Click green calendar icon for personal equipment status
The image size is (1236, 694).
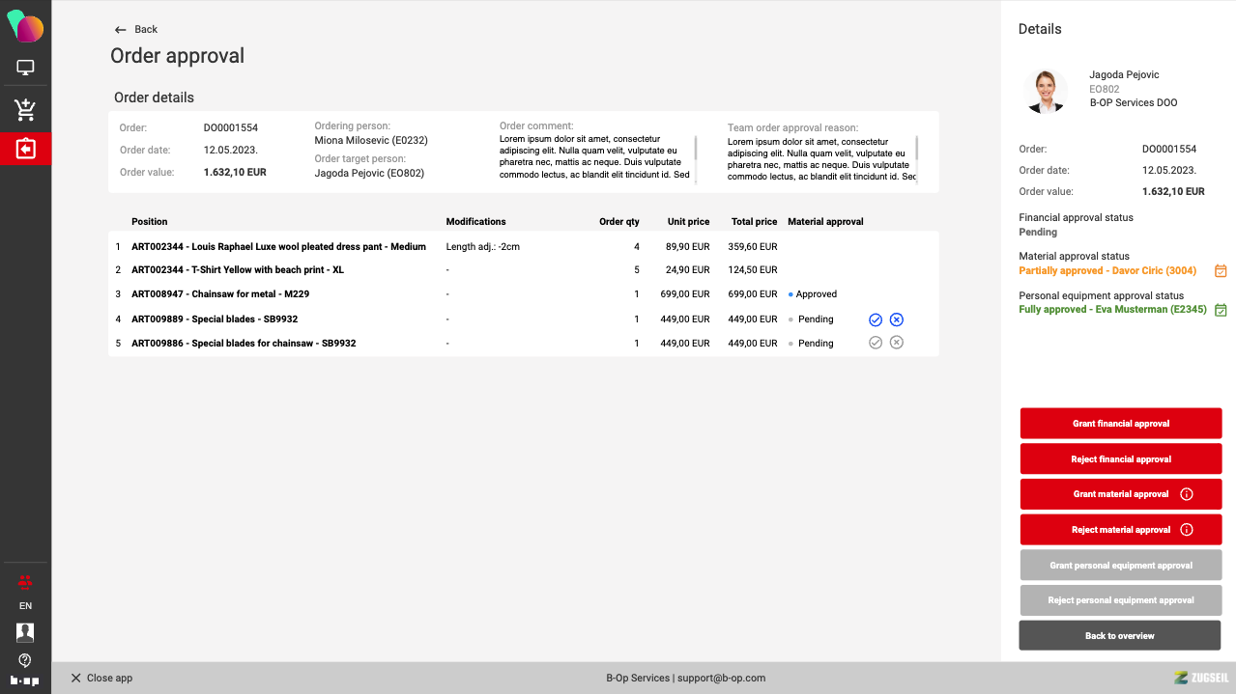click(x=1221, y=310)
